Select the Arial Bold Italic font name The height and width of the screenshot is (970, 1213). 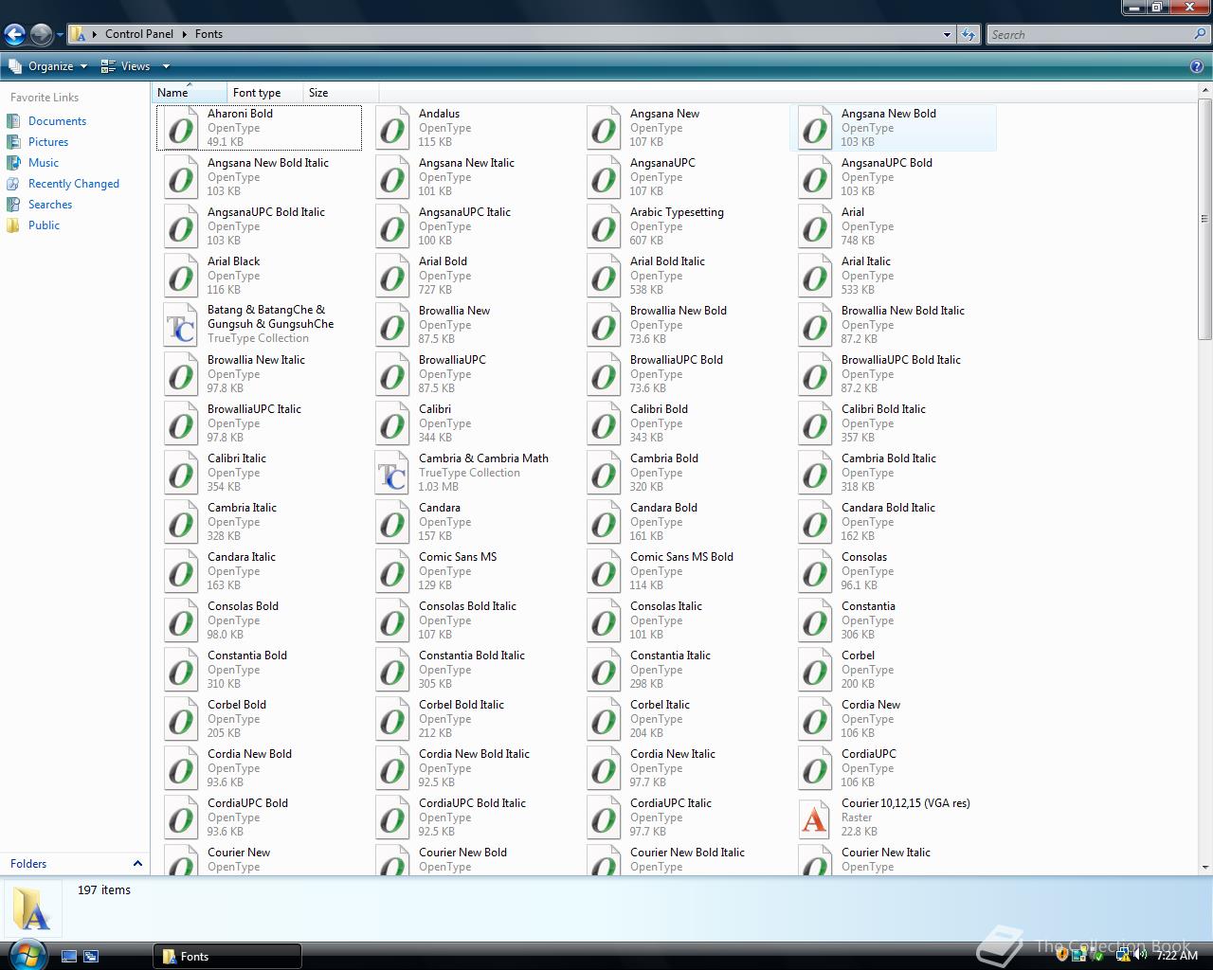(x=667, y=261)
